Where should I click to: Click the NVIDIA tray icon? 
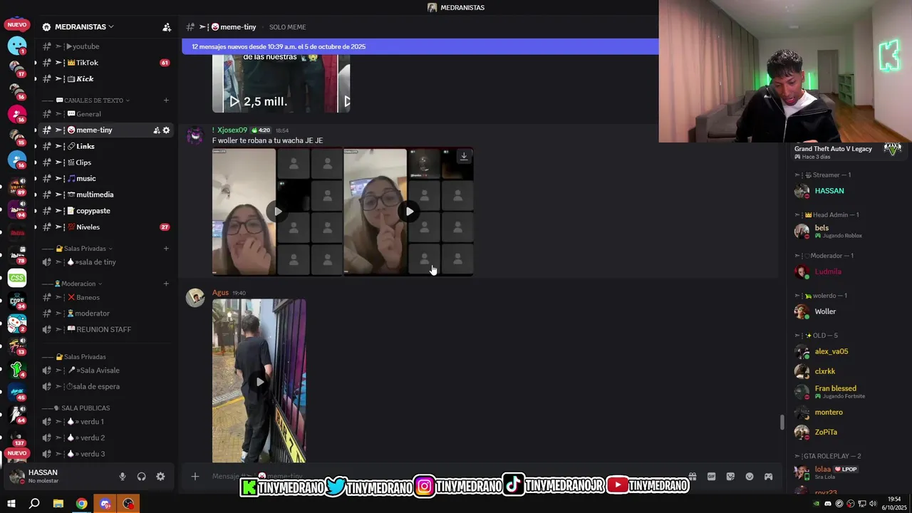pos(817,504)
